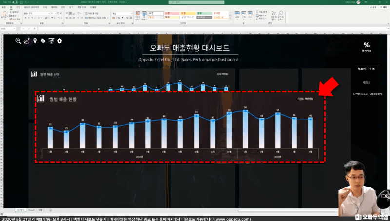Click the fill color bucket button

pos(46,18)
